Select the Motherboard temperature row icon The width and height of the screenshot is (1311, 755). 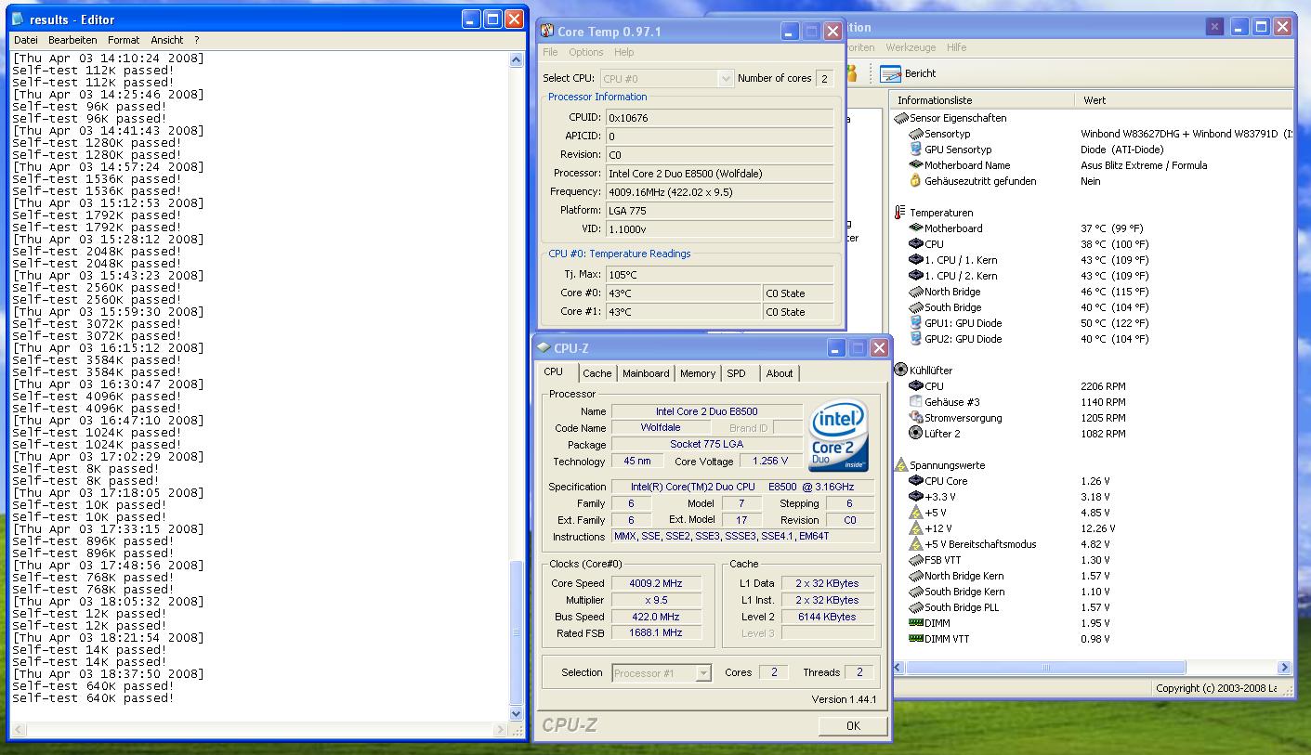(x=916, y=228)
